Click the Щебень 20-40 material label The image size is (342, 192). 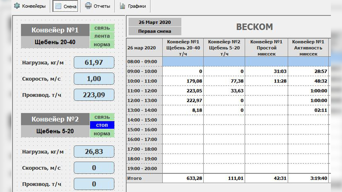tap(55, 42)
